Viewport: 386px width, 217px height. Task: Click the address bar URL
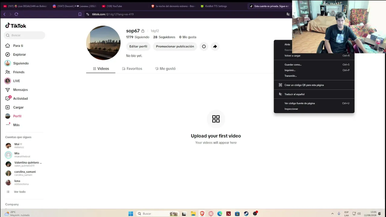coord(113,14)
